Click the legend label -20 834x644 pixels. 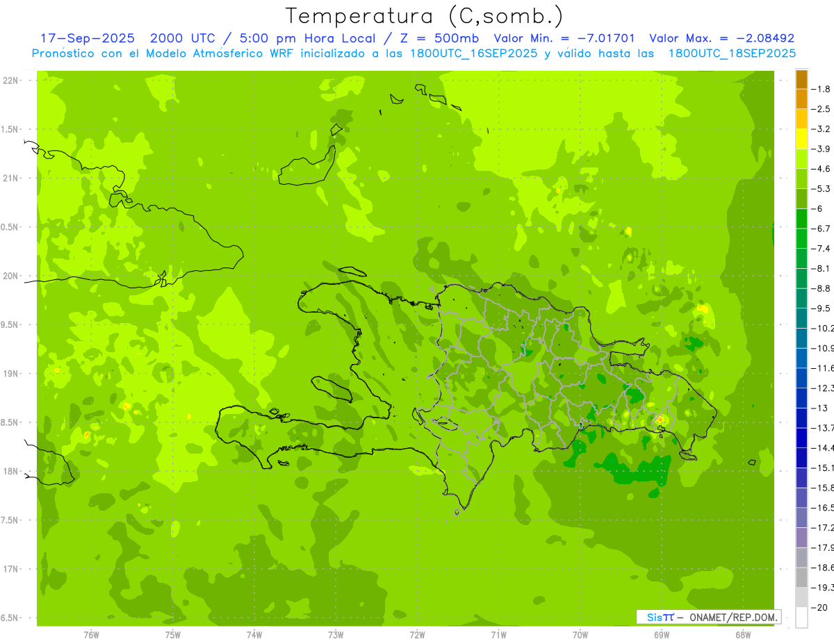(820, 607)
